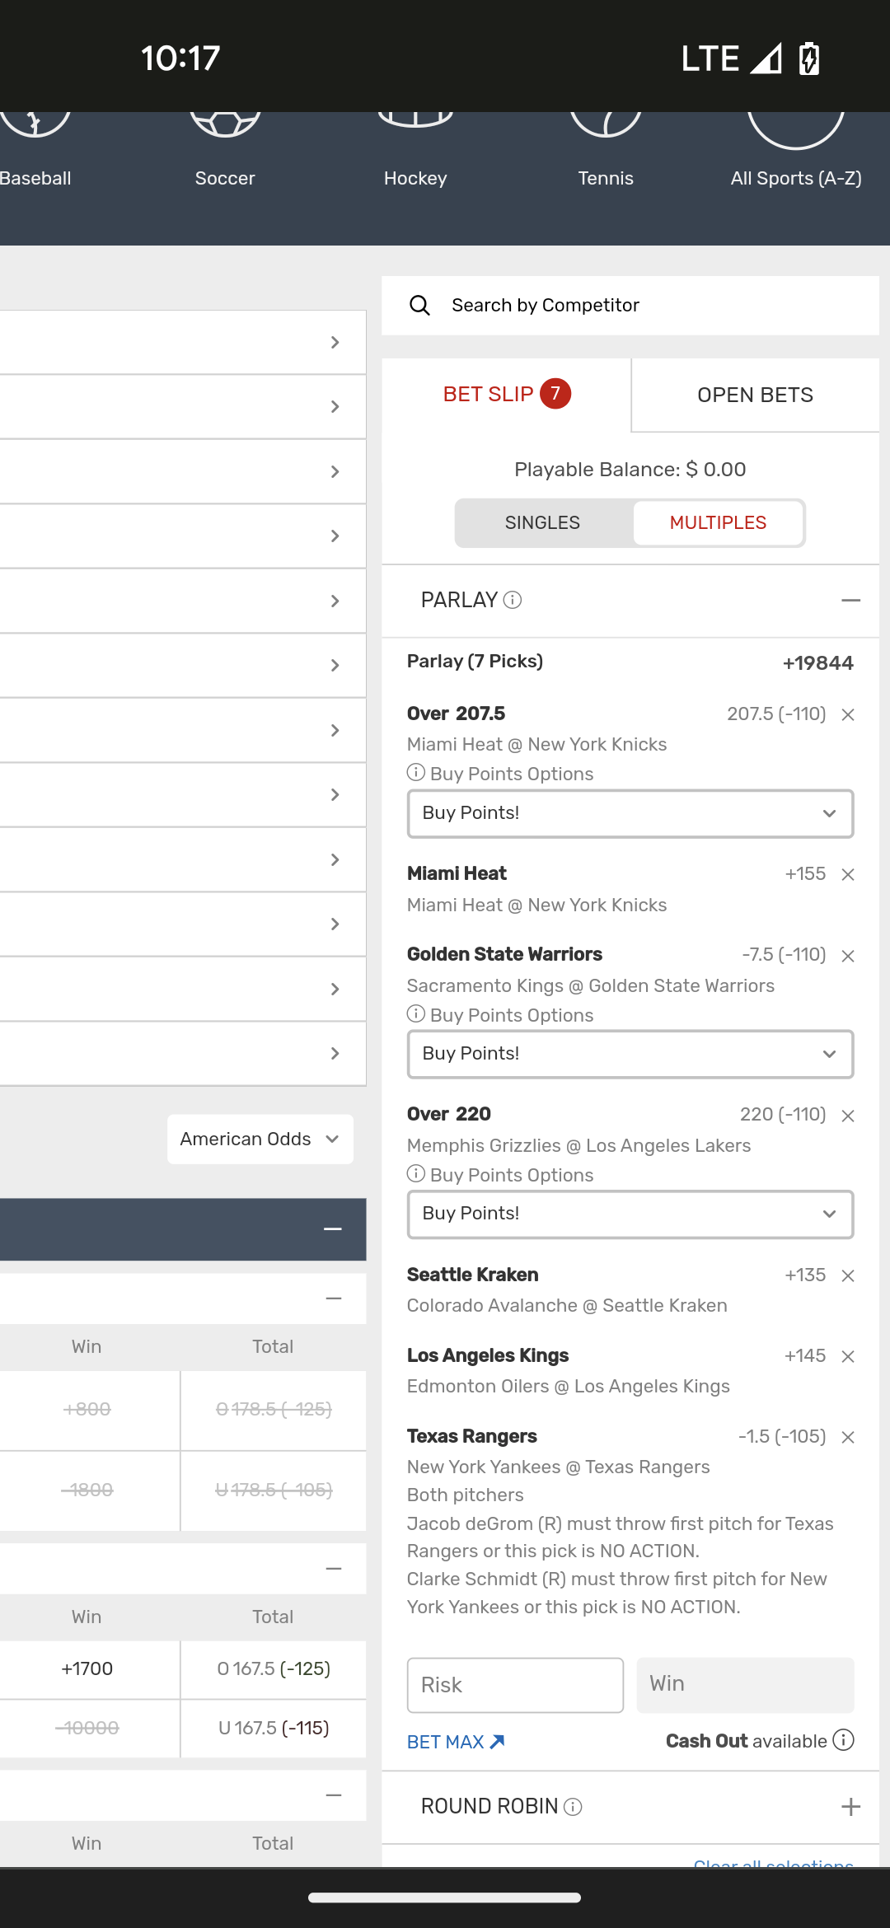Open Buy Points dropdown for Over 220

coord(630,1214)
